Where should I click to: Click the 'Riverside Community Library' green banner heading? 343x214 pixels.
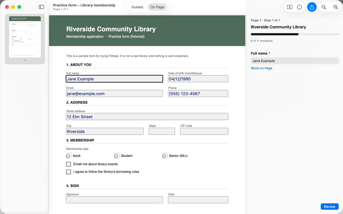pyautogui.click(x=111, y=29)
